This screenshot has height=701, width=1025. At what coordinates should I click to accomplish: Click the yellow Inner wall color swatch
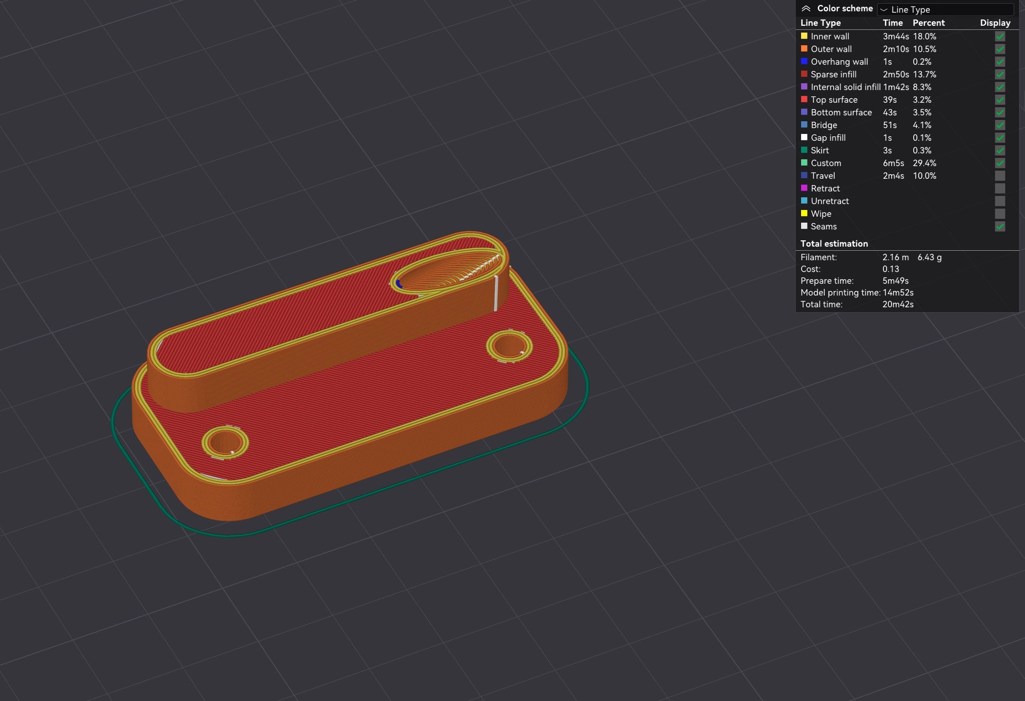804,36
